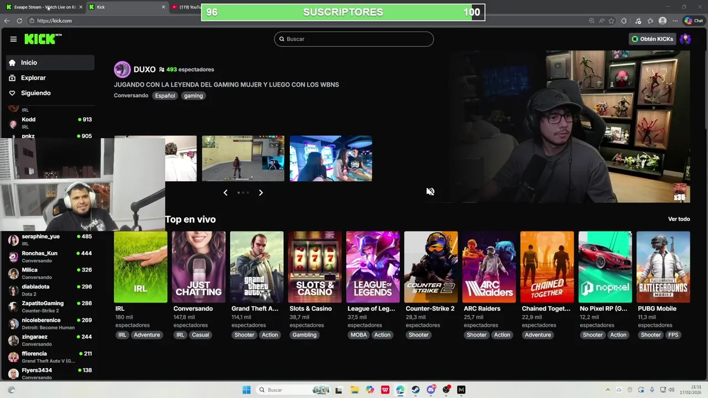Click the Obtén KICKs button
The image size is (708, 398).
(x=653, y=39)
